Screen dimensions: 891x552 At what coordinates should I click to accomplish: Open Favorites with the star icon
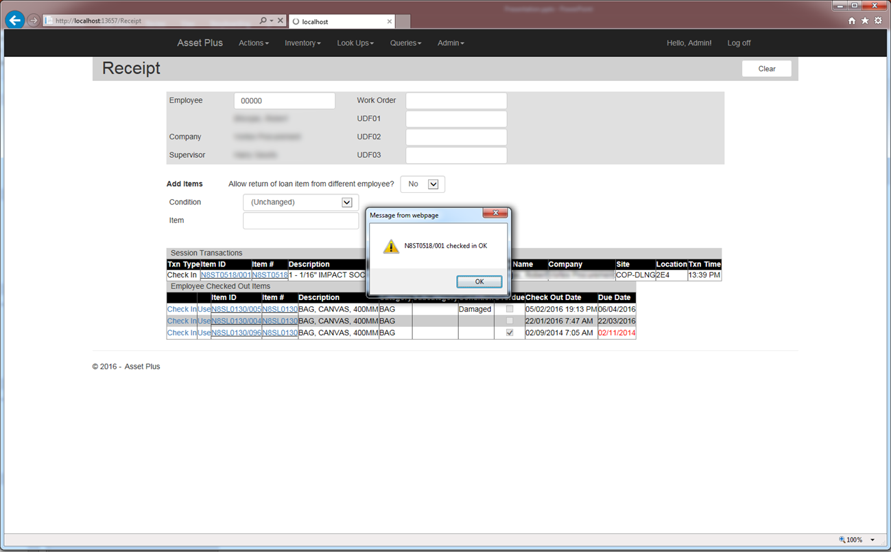(865, 21)
